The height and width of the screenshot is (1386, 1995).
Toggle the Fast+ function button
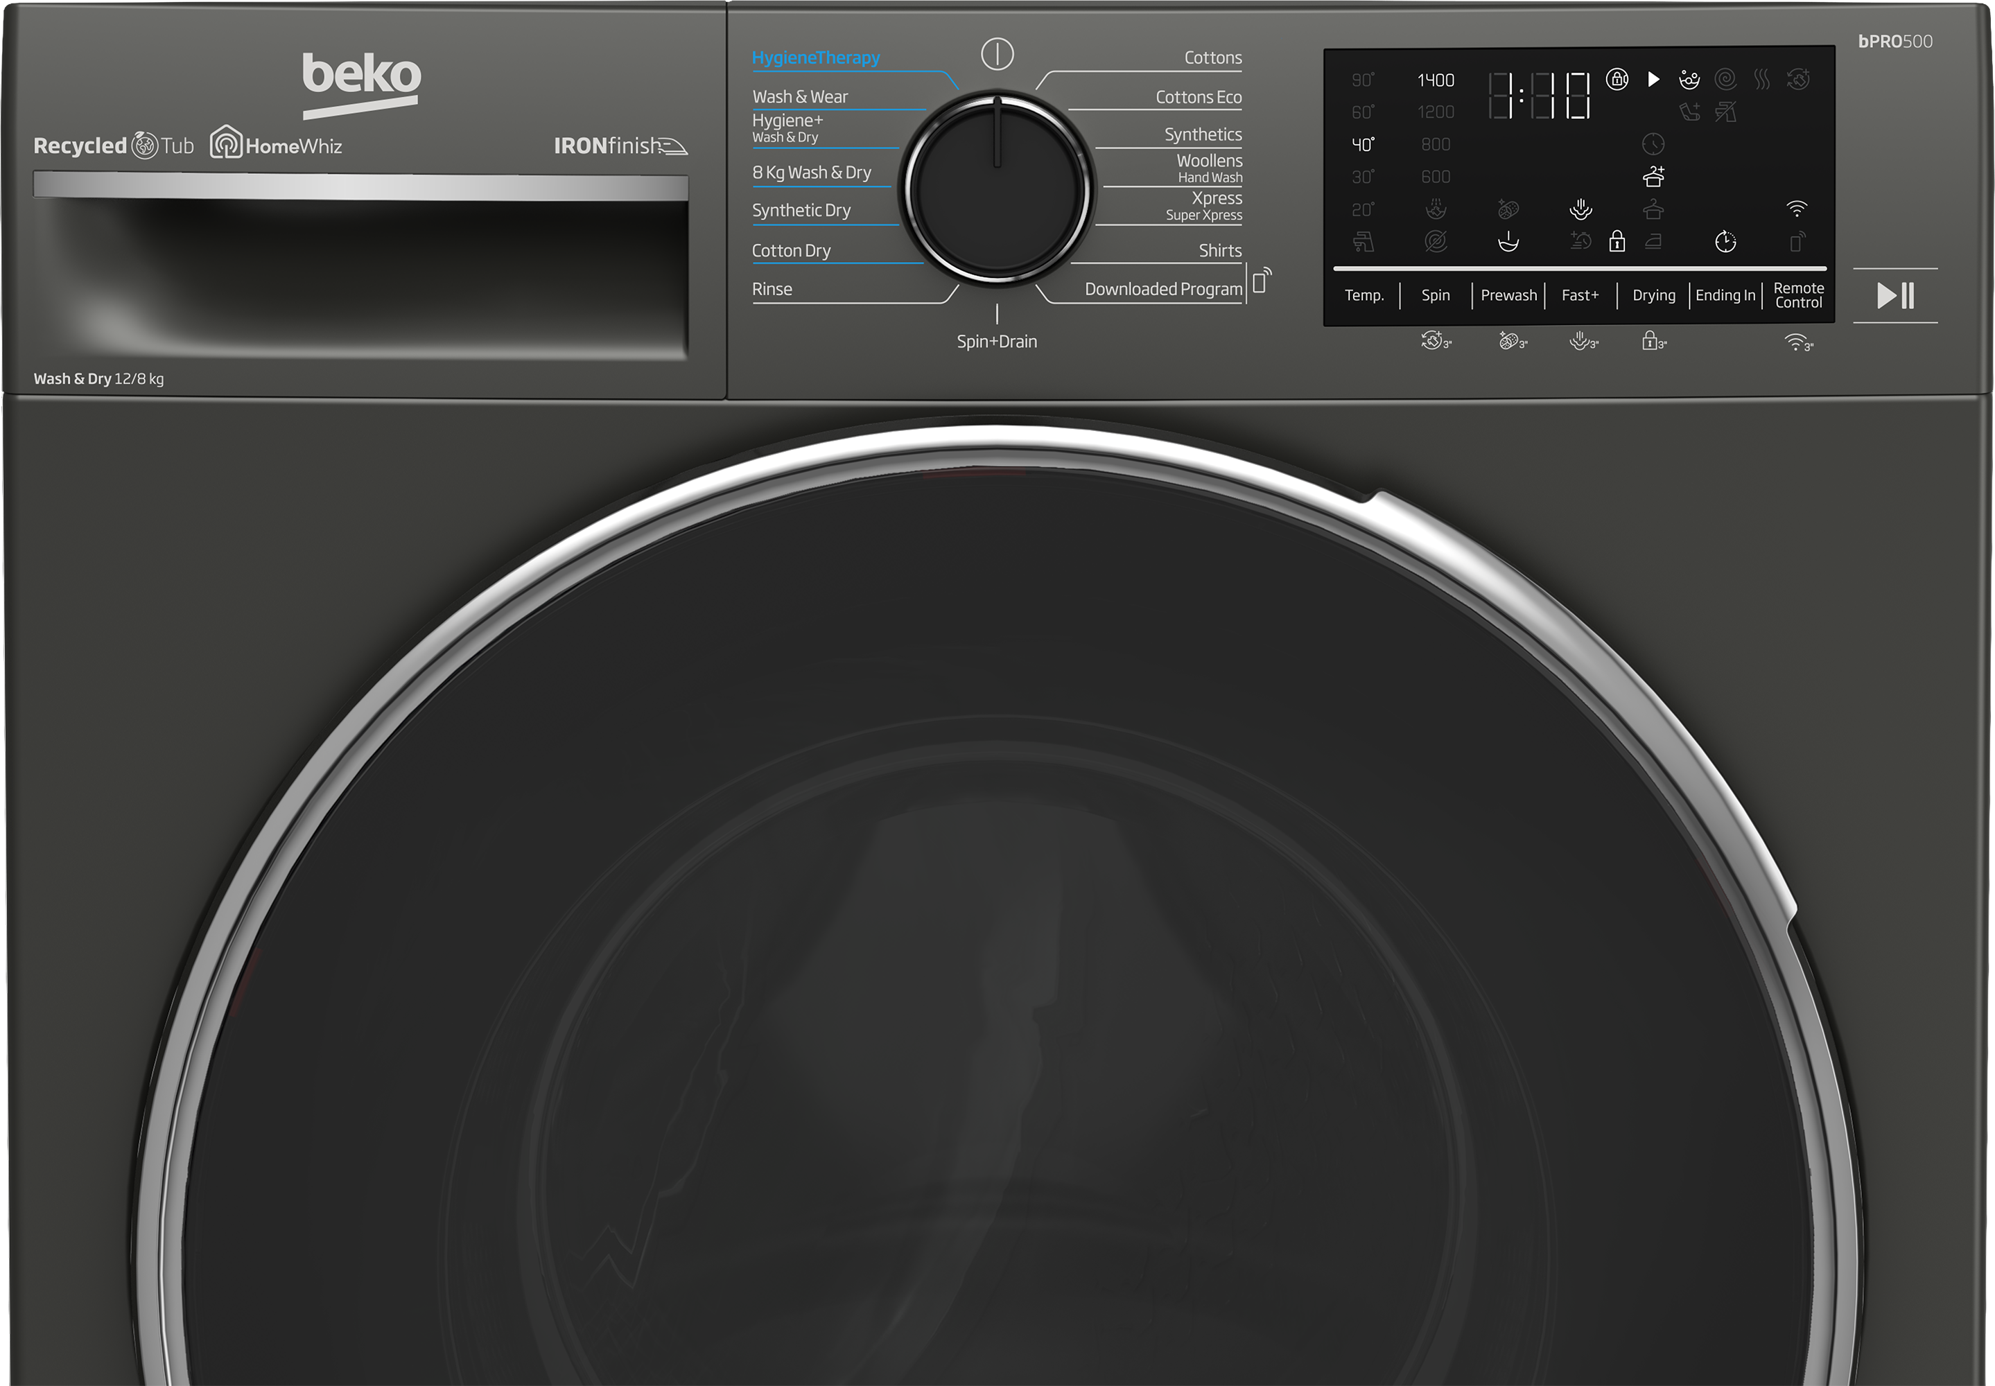pyautogui.click(x=1580, y=295)
